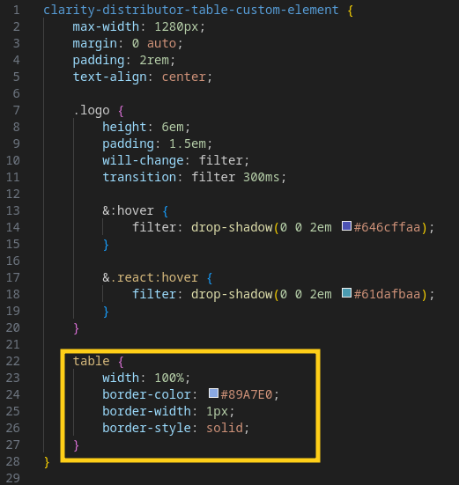
Task: Click the #646cffaa hex text
Action: (387, 227)
